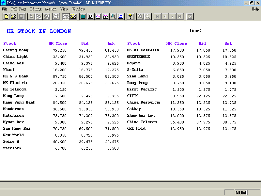The width and height of the screenshot is (261, 196).
Task: Click the China Telecom stock name
Action: click(x=142, y=122)
